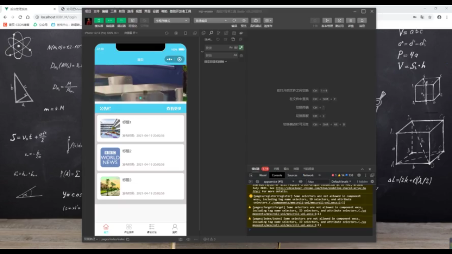Click the element inspector pointer icon

pos(251,175)
